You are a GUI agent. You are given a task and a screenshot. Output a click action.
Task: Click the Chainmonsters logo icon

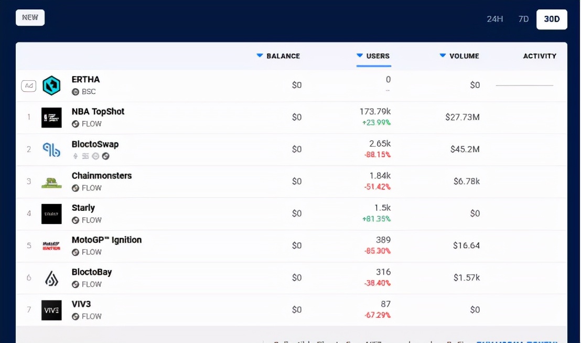pos(51,183)
